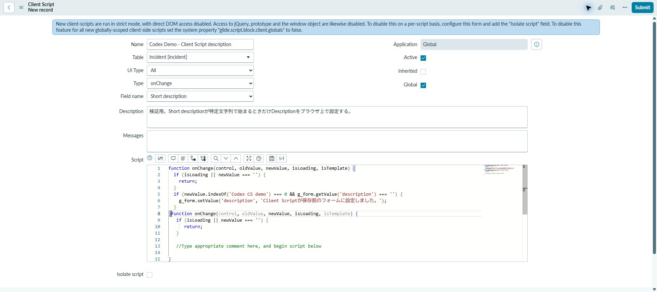
Task: Uncheck the Global checkbox
Action: tap(423, 85)
